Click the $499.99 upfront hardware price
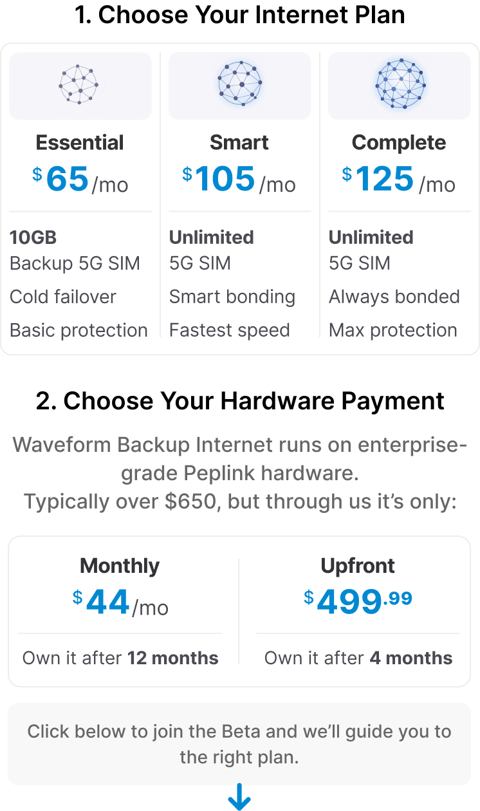The width and height of the screenshot is (480, 811). (358, 602)
